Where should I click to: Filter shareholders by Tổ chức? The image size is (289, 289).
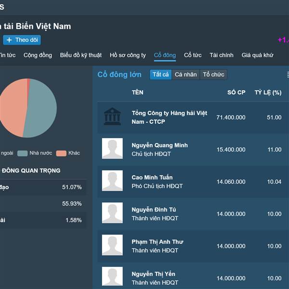pos(213,75)
